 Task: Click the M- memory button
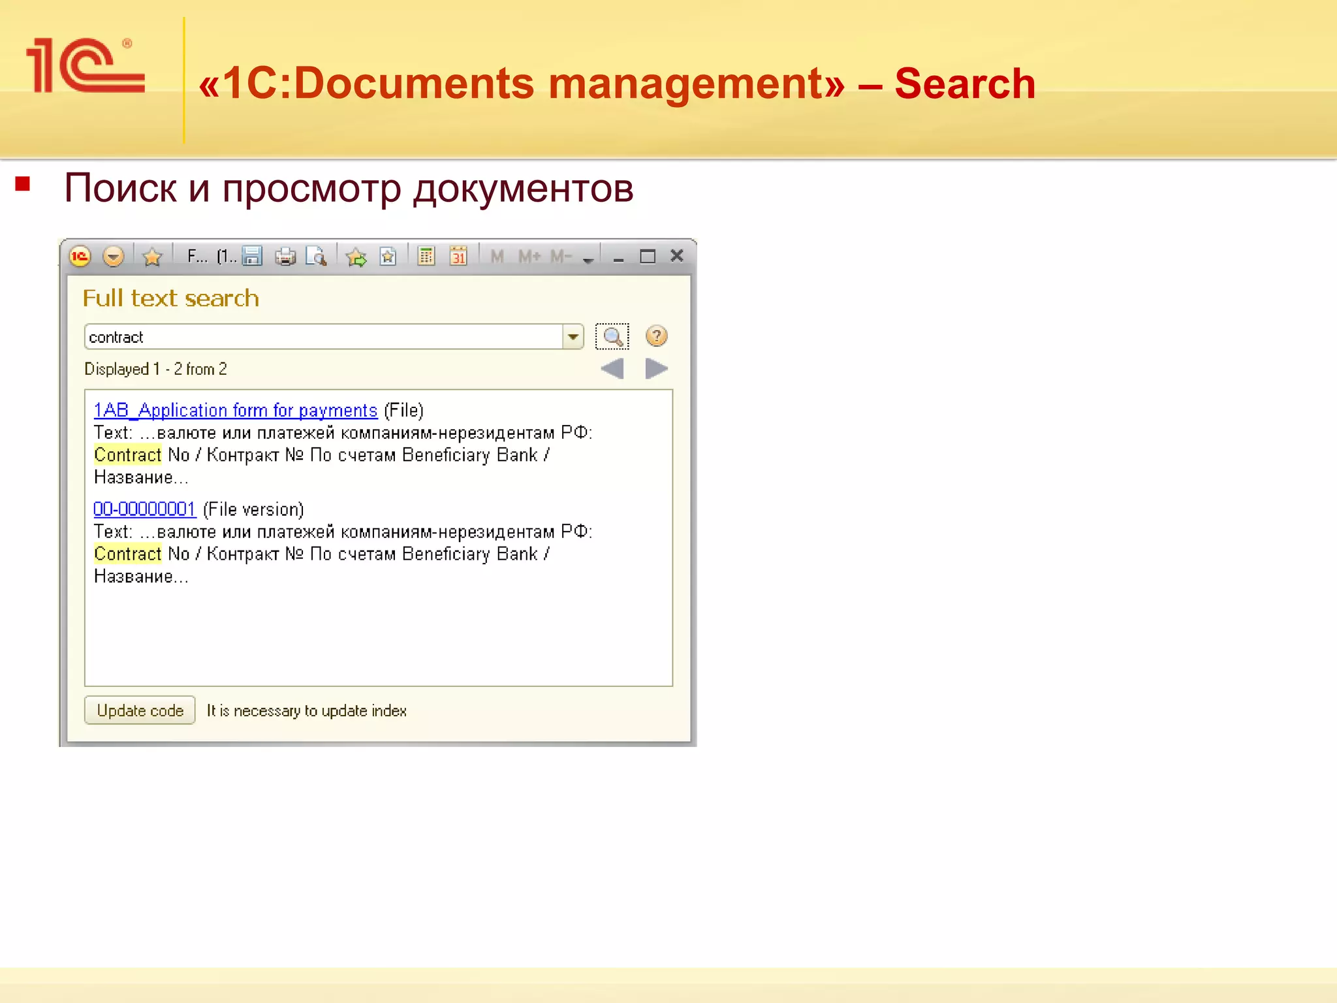(561, 257)
